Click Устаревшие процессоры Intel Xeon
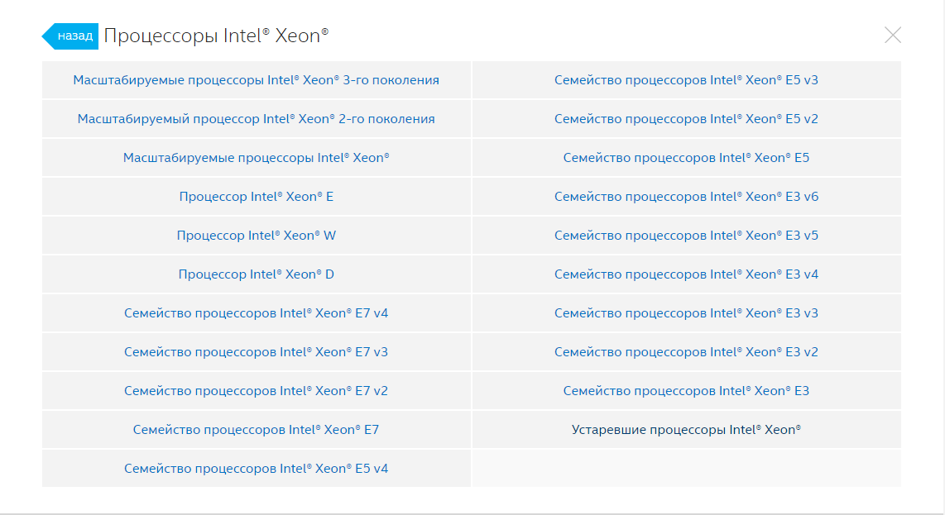The width and height of the screenshot is (945, 515). [686, 430]
